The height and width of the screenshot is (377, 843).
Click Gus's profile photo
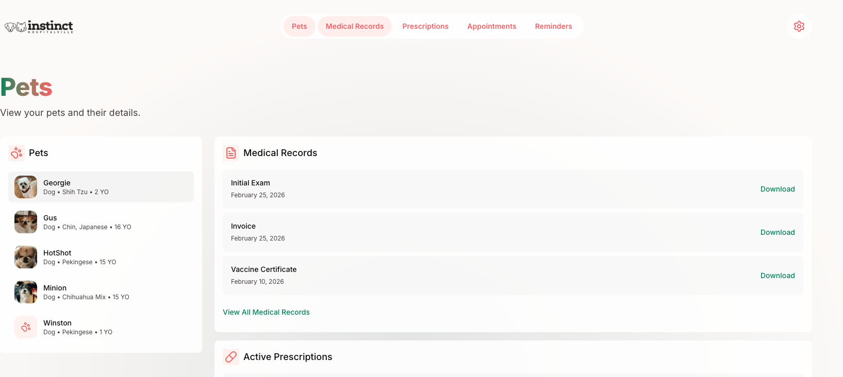point(26,222)
